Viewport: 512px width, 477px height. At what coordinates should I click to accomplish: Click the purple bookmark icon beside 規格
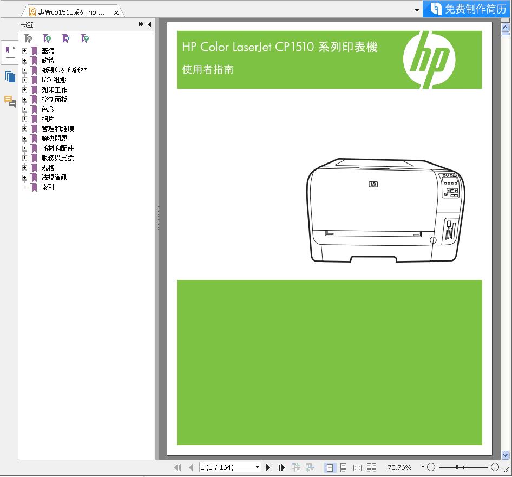point(34,168)
